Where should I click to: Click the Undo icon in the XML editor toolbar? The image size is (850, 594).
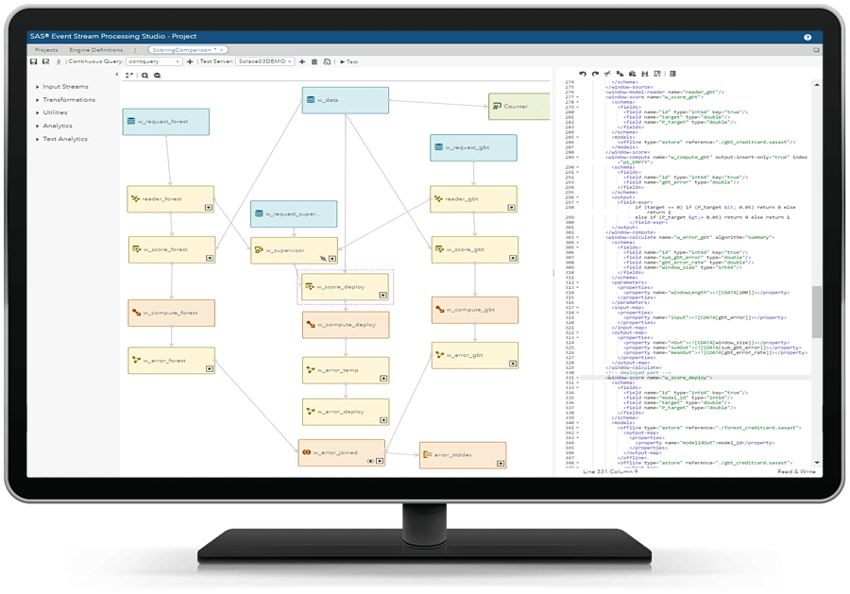tap(582, 73)
